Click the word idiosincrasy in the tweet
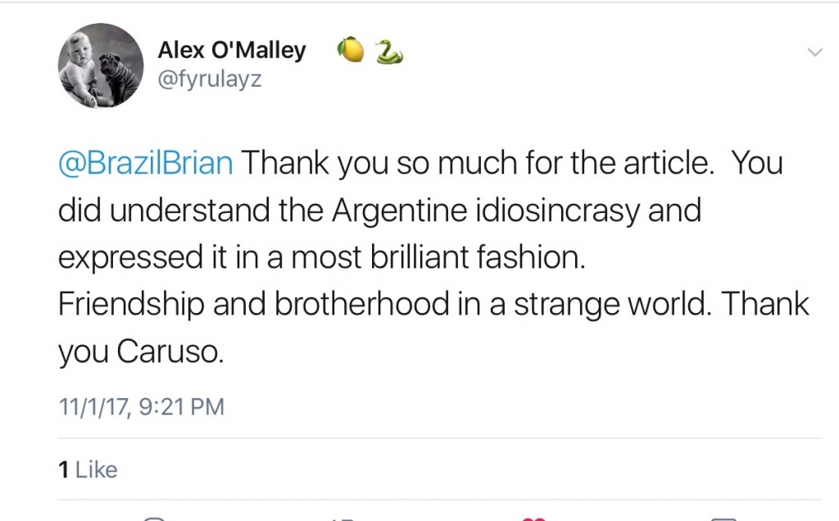839x521 pixels. 557,211
